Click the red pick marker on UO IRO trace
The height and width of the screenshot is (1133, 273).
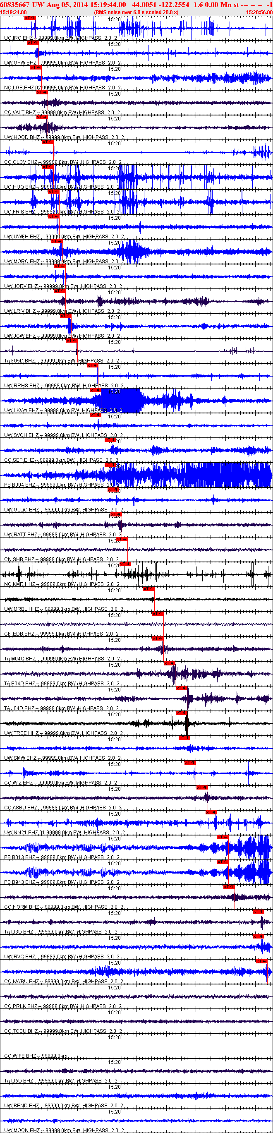click(29, 18)
